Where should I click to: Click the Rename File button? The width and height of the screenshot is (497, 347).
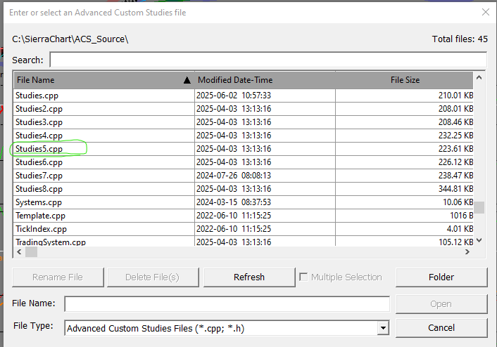click(58, 277)
